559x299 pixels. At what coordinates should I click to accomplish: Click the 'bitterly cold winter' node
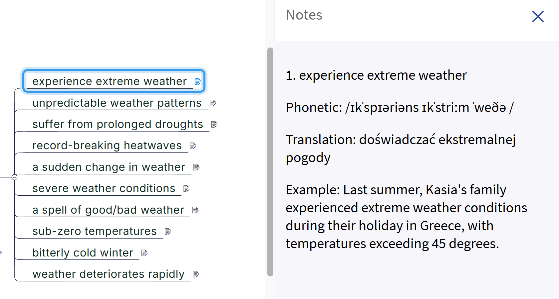coord(83,253)
